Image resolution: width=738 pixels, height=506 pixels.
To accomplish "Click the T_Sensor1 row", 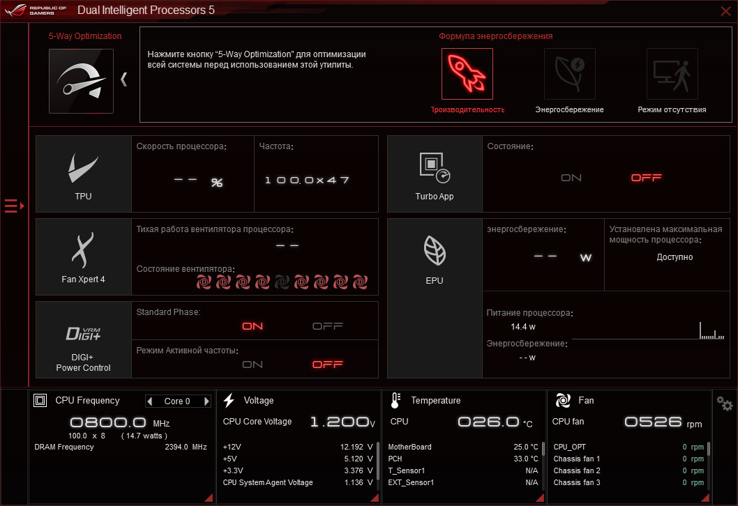I will coord(463,470).
